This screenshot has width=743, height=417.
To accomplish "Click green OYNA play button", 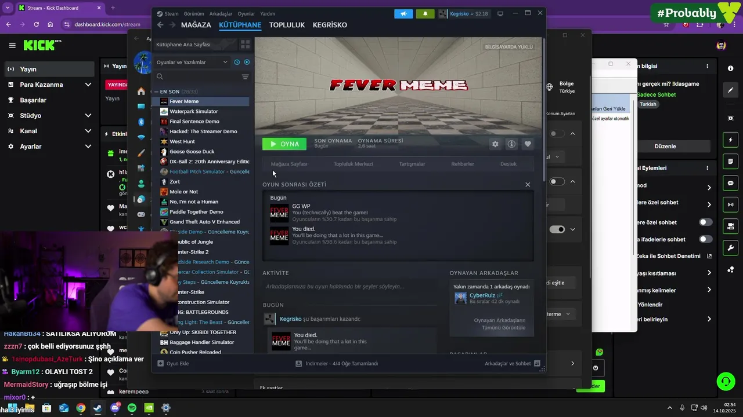I will click(284, 144).
